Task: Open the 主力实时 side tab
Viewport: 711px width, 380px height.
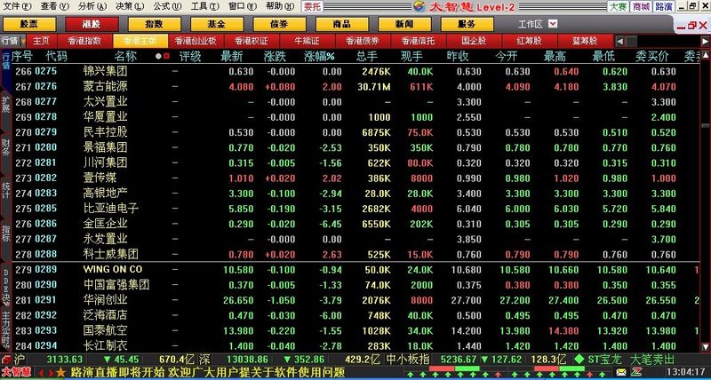Action: point(5,329)
